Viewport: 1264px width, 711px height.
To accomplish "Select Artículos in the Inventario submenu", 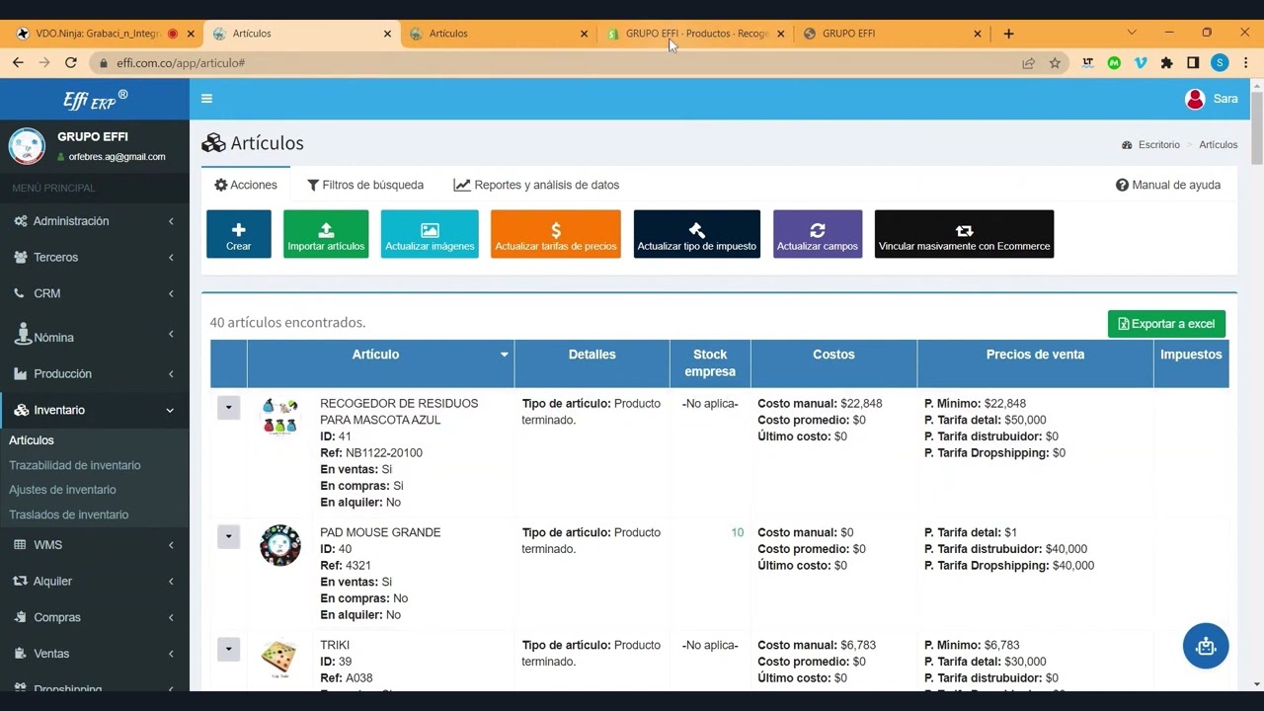I will point(32,440).
